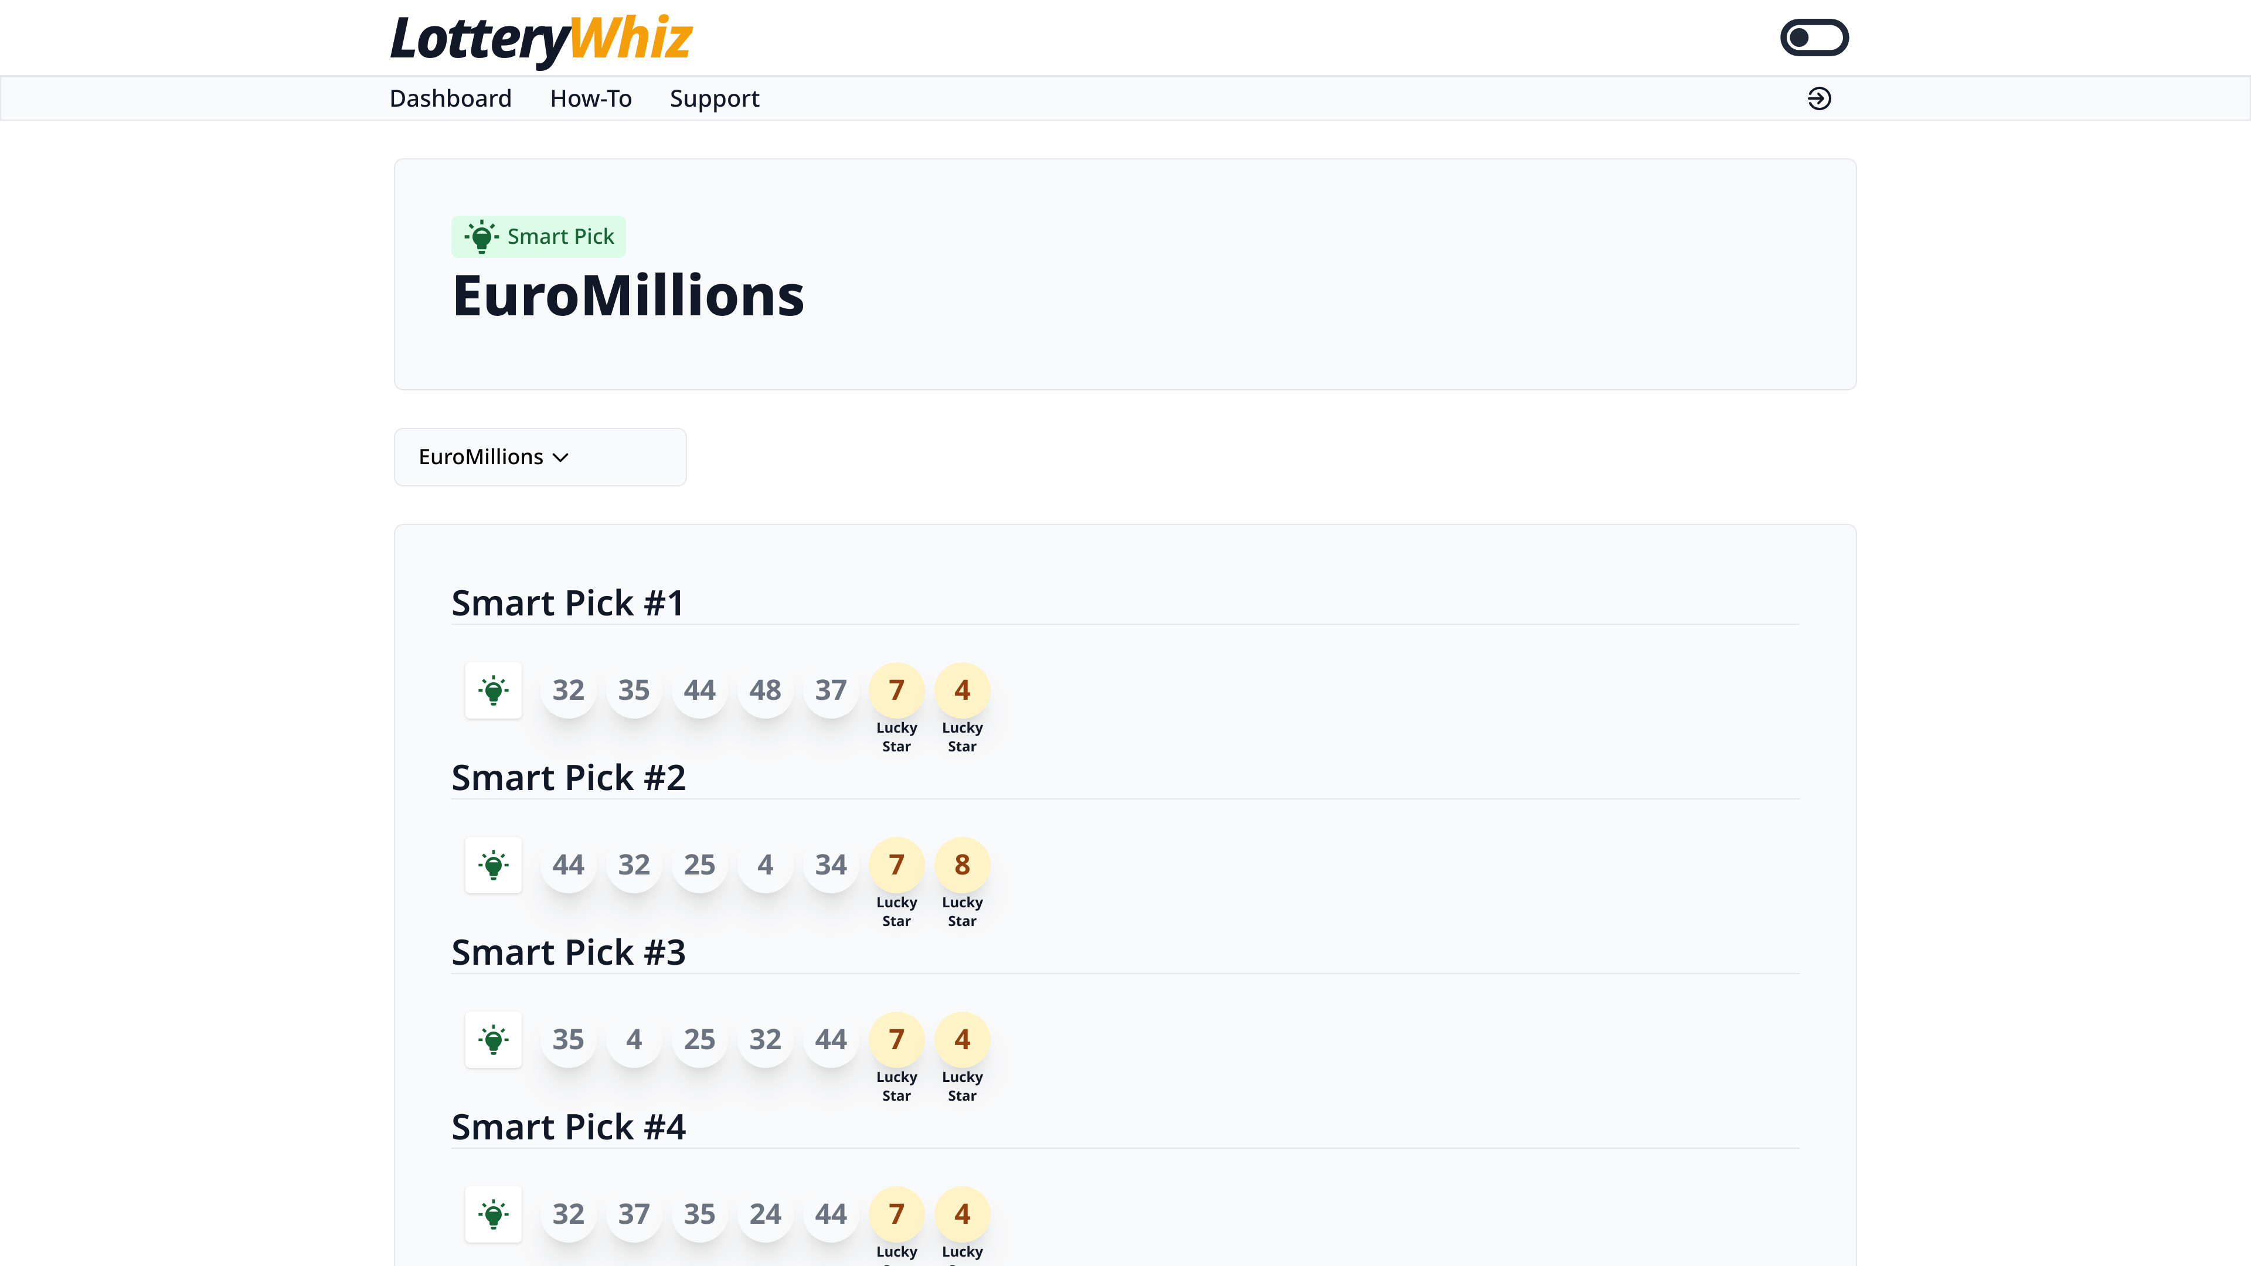Click the lightbulb icon for Smart Pick #4

[x=494, y=1214]
